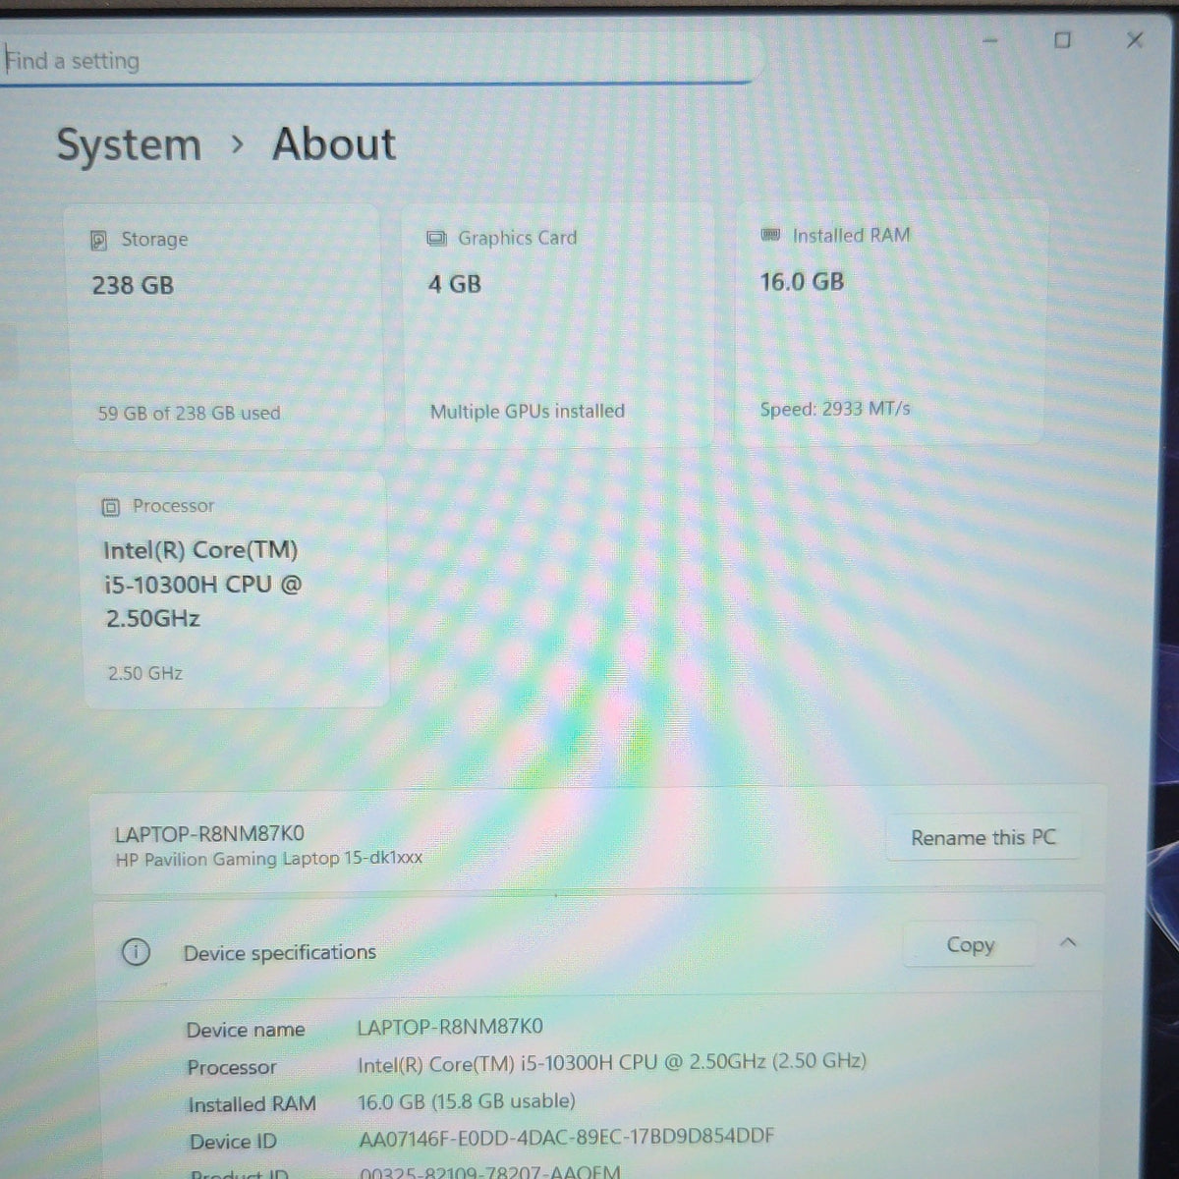Click the Processor chip icon
The image size is (1179, 1179).
(111, 507)
